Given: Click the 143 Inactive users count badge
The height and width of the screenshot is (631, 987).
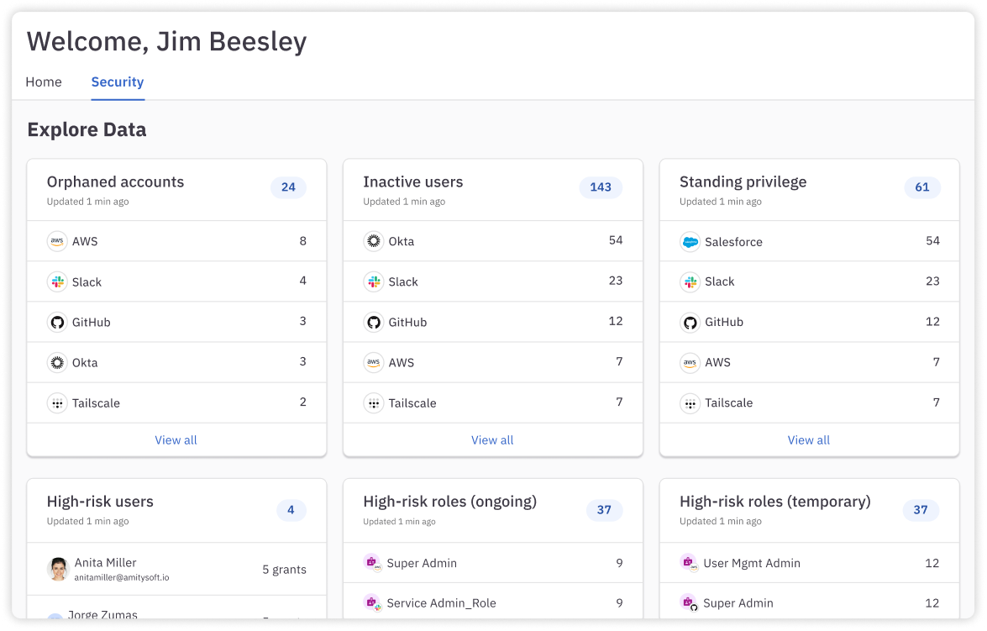Looking at the screenshot, I should click(x=601, y=187).
